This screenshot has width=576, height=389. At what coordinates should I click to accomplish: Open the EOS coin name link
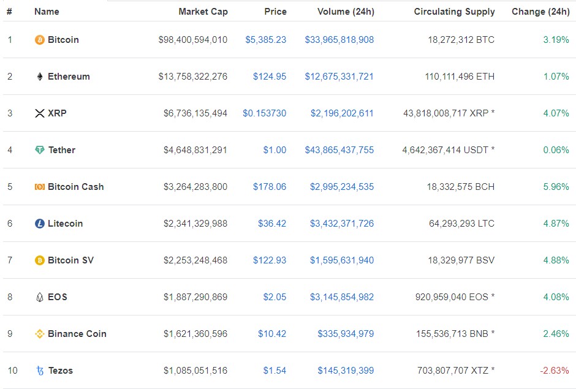coord(58,296)
